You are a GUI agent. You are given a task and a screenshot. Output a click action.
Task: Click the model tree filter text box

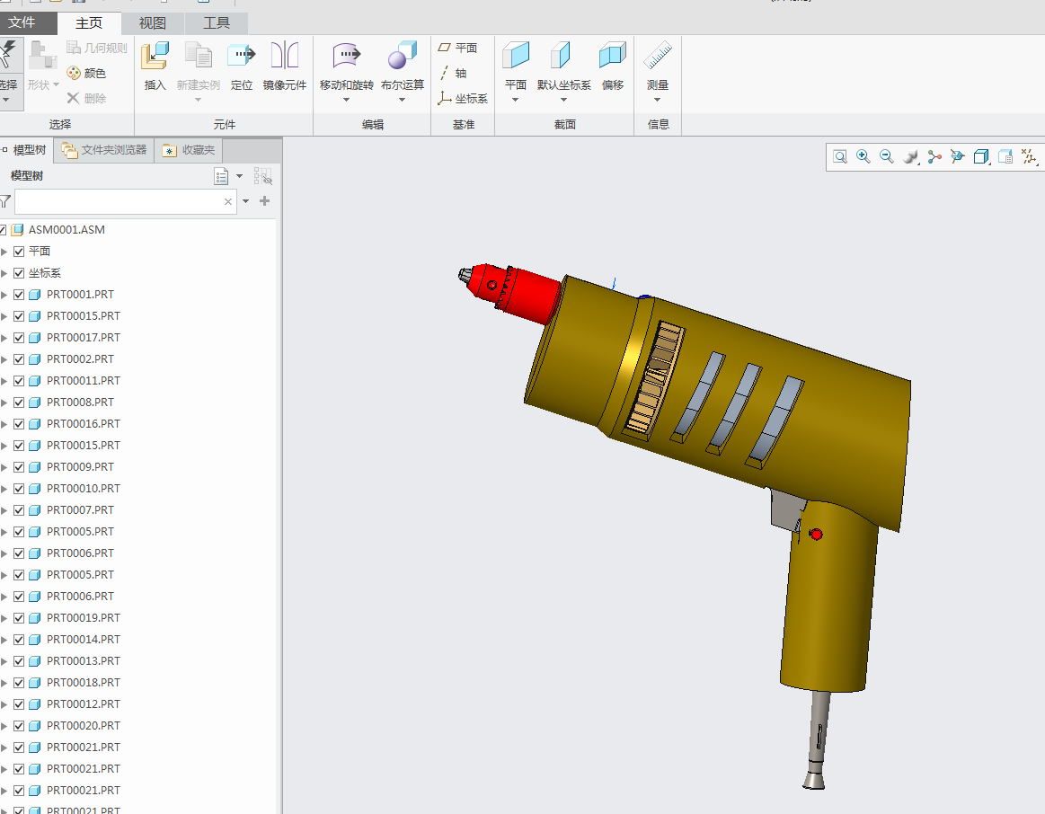[125, 201]
